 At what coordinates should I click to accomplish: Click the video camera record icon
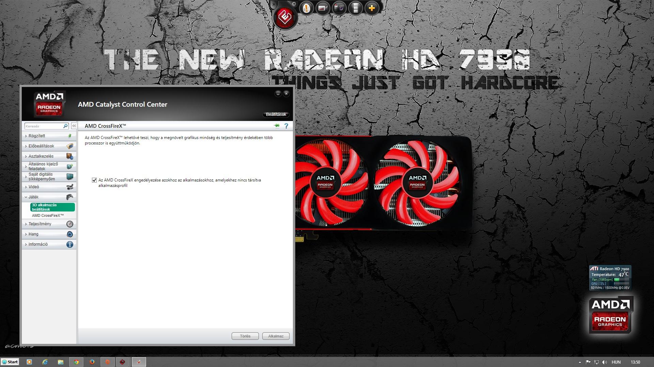[x=323, y=8]
